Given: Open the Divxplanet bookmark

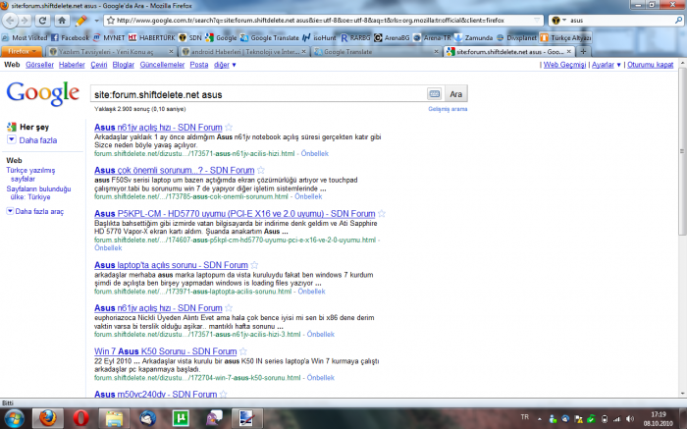Looking at the screenshot, I should [x=516, y=37].
